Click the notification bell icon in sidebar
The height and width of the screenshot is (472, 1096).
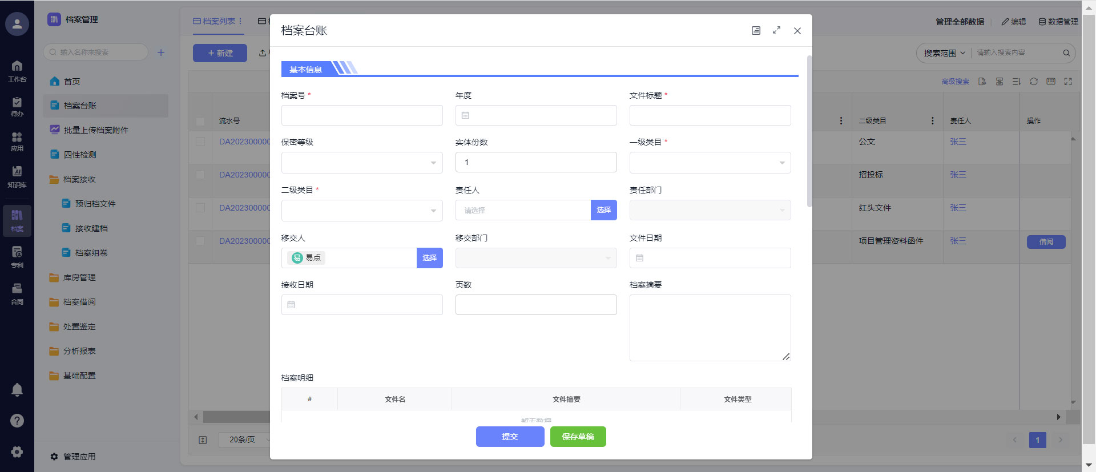tap(17, 390)
